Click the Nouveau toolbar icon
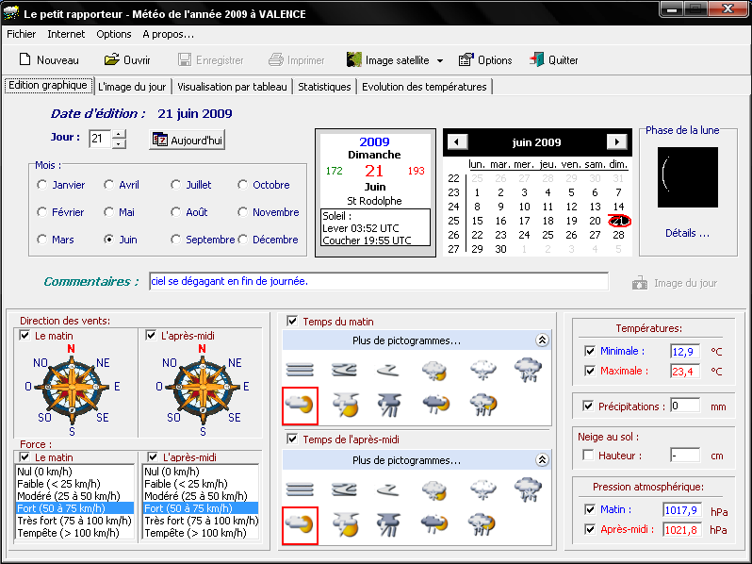 25,59
